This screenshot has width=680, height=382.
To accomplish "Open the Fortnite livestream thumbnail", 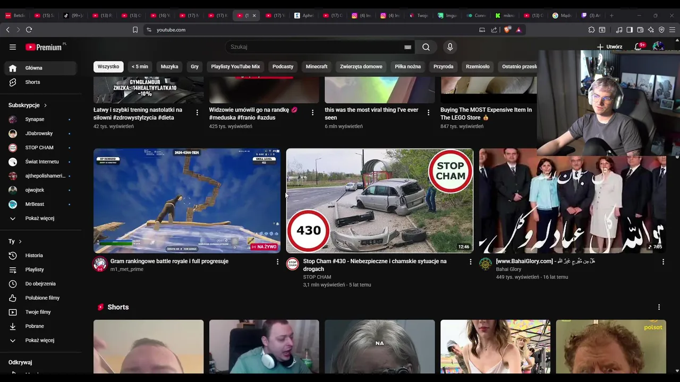I will click(187, 201).
